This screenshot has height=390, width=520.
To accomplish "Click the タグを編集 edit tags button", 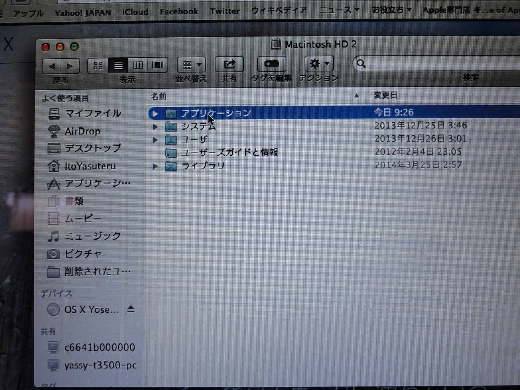I will [x=272, y=64].
